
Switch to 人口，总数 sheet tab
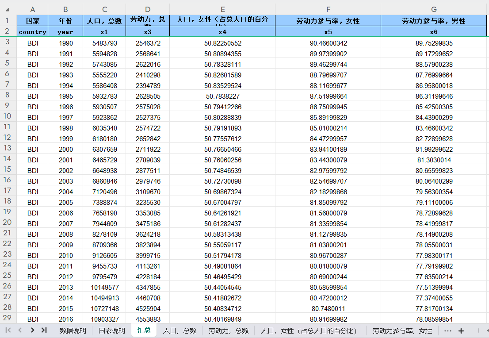(x=180, y=331)
